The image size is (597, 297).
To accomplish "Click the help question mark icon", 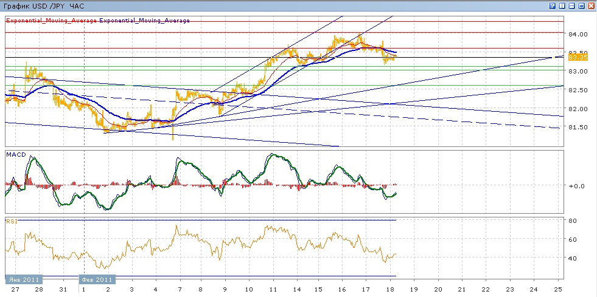I will tap(551, 6).
